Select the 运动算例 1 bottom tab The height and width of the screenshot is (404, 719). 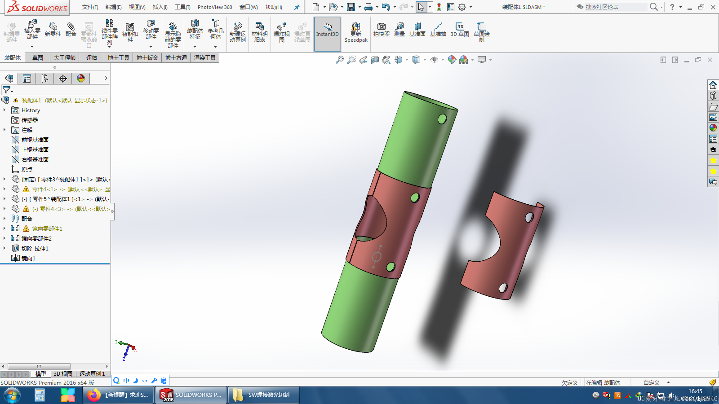(92, 374)
